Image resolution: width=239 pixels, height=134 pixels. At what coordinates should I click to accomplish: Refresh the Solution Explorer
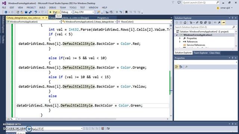coord(201,23)
